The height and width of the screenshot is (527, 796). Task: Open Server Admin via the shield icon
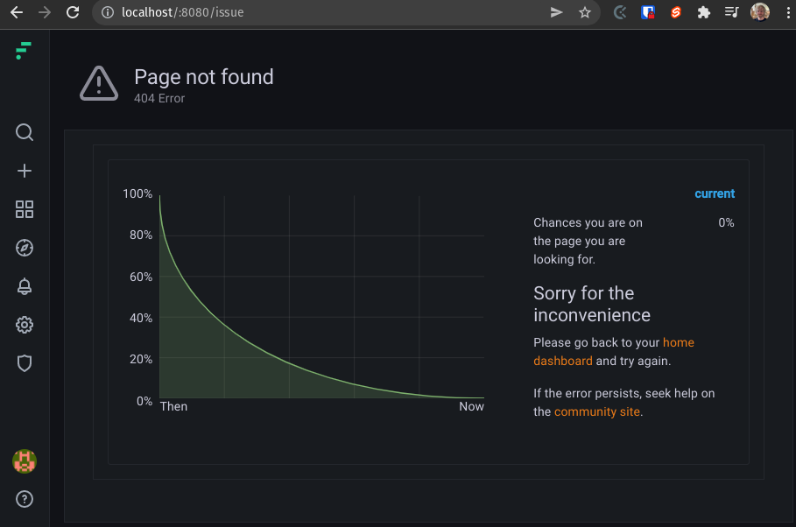click(x=24, y=363)
